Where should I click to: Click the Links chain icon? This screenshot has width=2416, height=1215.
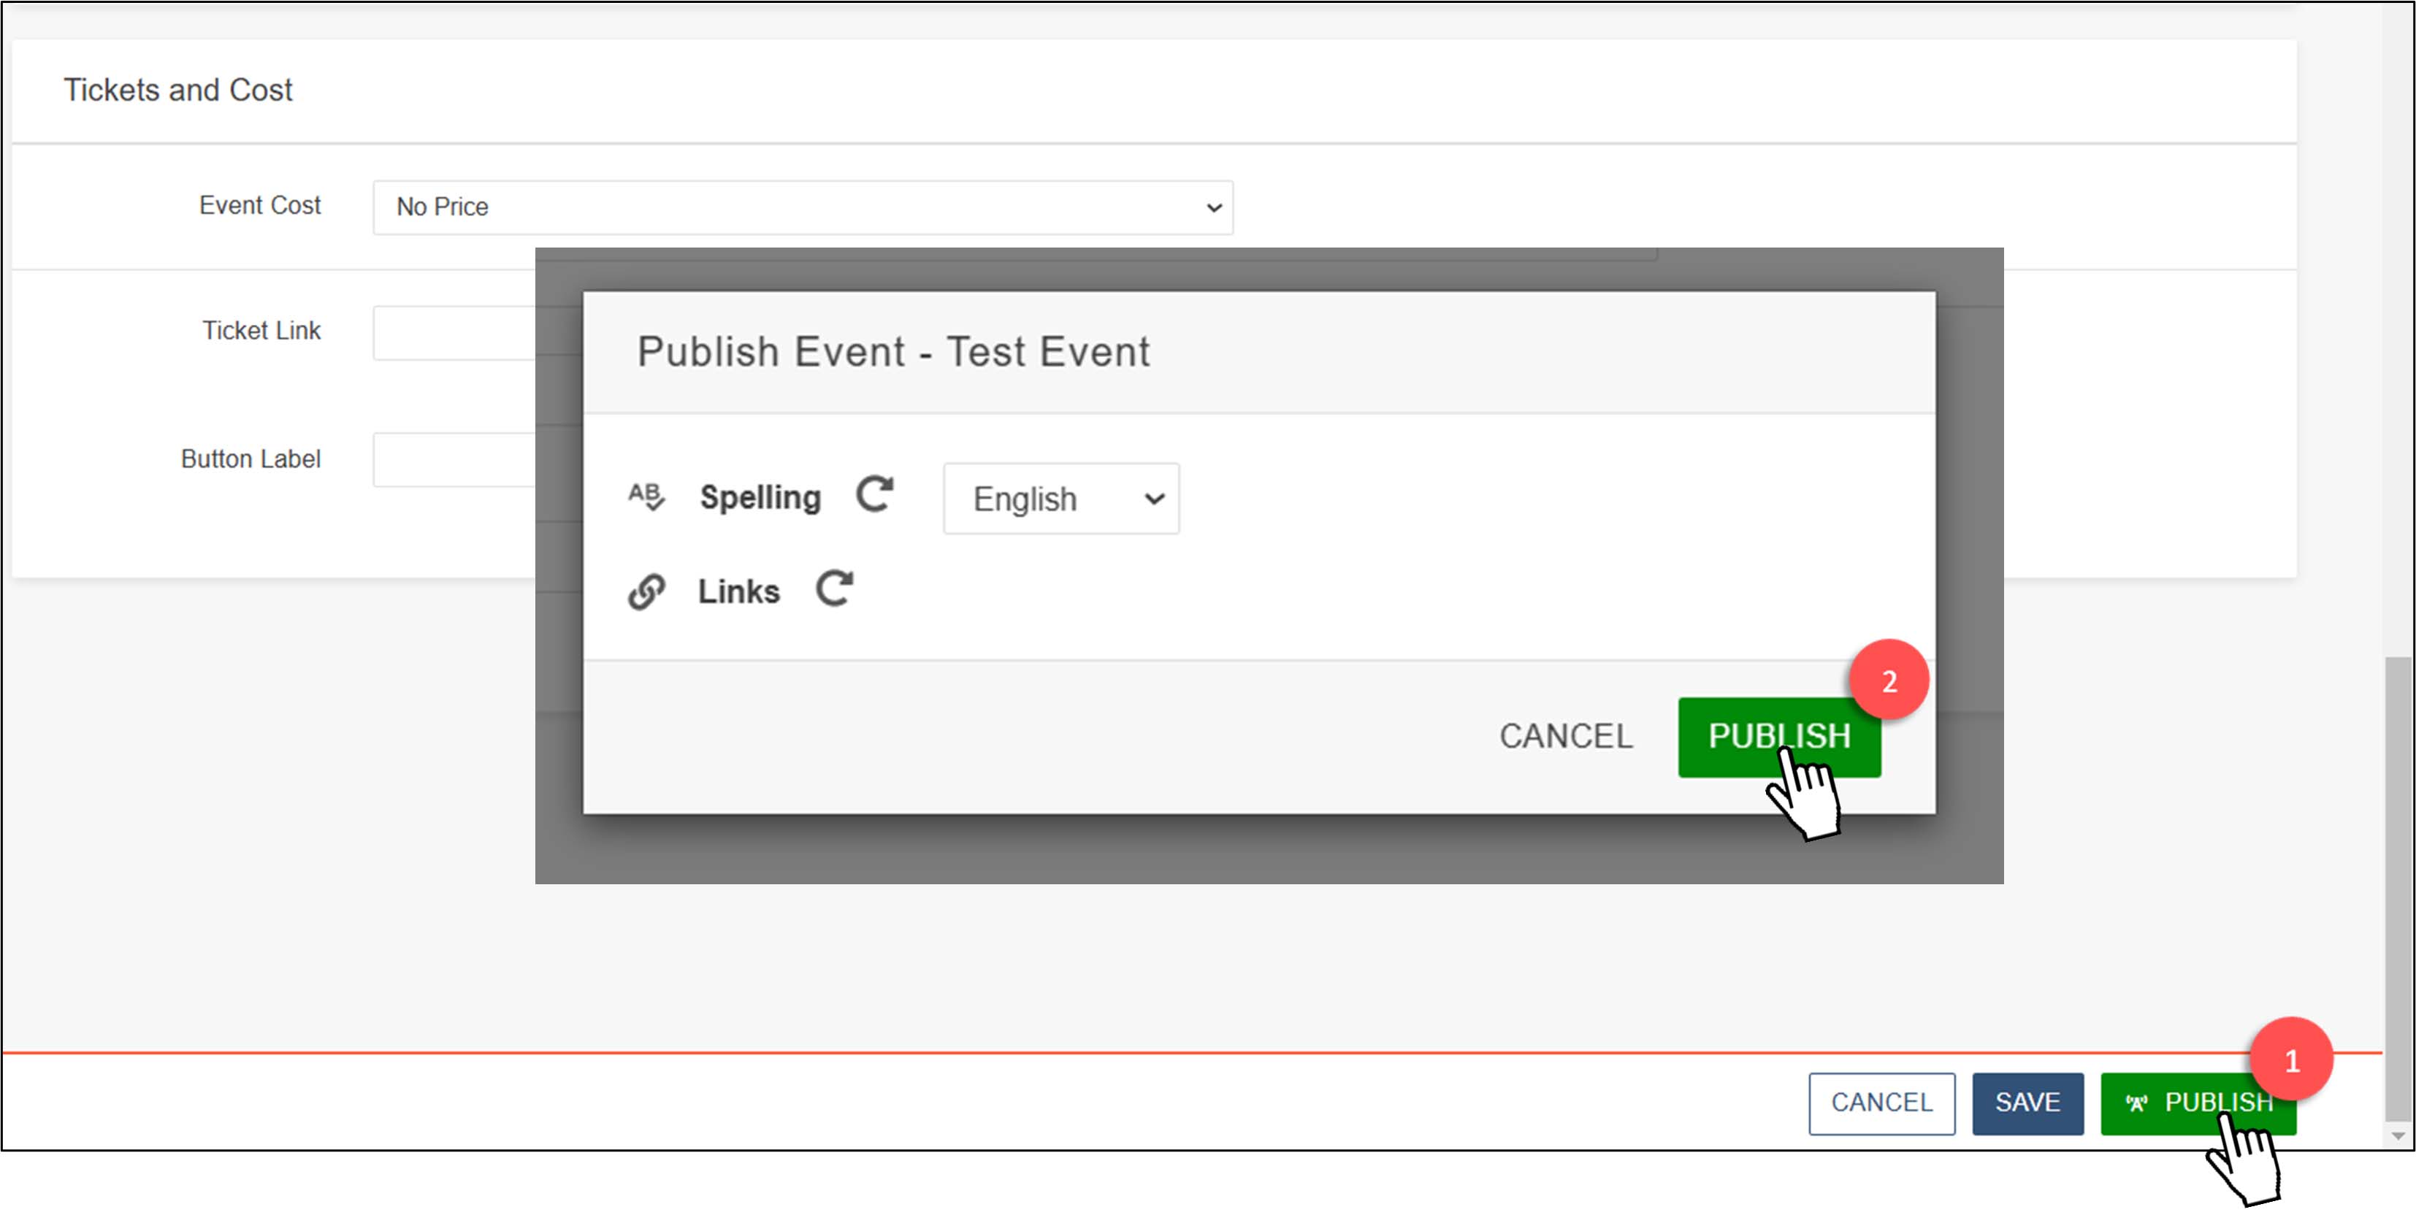point(646,590)
